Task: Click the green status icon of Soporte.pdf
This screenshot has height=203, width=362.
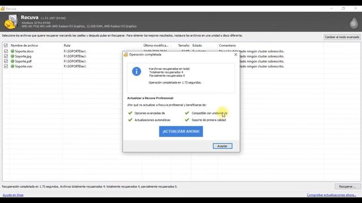Action: pyautogui.click(x=12, y=61)
